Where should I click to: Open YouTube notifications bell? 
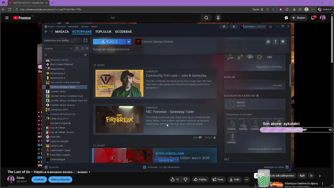pyautogui.click(x=313, y=18)
